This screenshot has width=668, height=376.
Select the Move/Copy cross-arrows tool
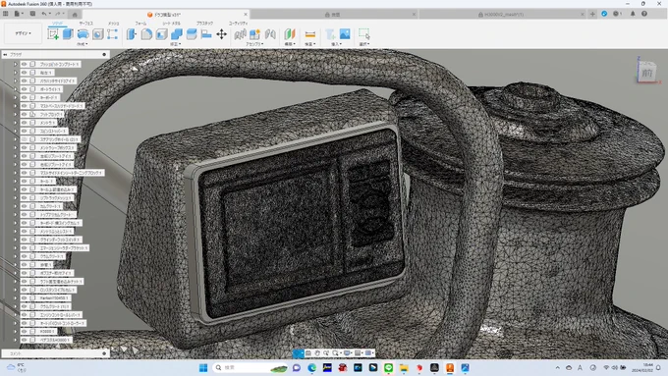click(x=222, y=34)
